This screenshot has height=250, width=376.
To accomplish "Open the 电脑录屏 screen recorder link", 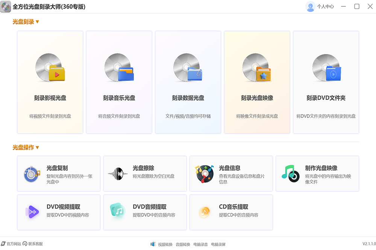I will [218, 244].
